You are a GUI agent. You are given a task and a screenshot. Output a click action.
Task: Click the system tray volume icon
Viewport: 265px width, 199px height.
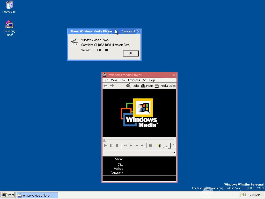tap(244, 195)
